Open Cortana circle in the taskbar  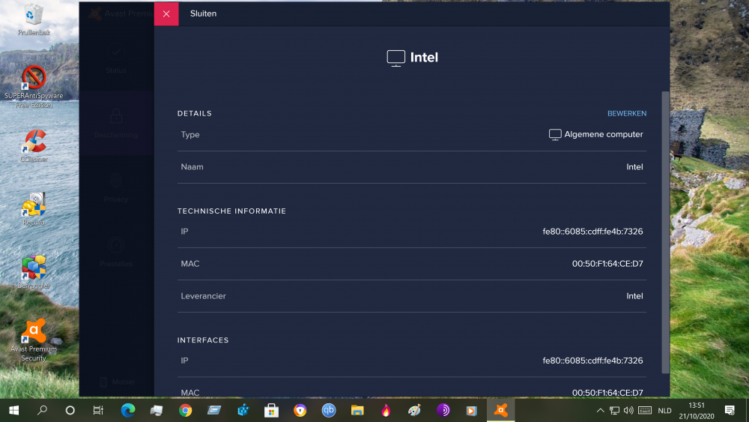click(x=70, y=410)
